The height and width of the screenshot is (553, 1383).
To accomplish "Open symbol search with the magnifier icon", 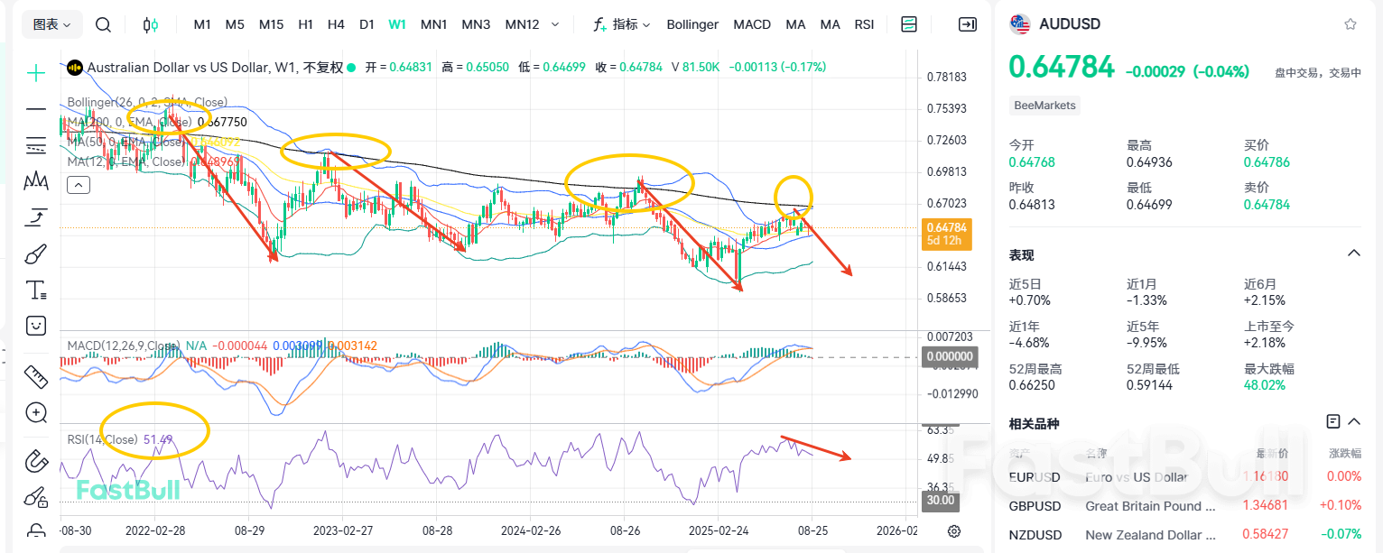I will [103, 24].
